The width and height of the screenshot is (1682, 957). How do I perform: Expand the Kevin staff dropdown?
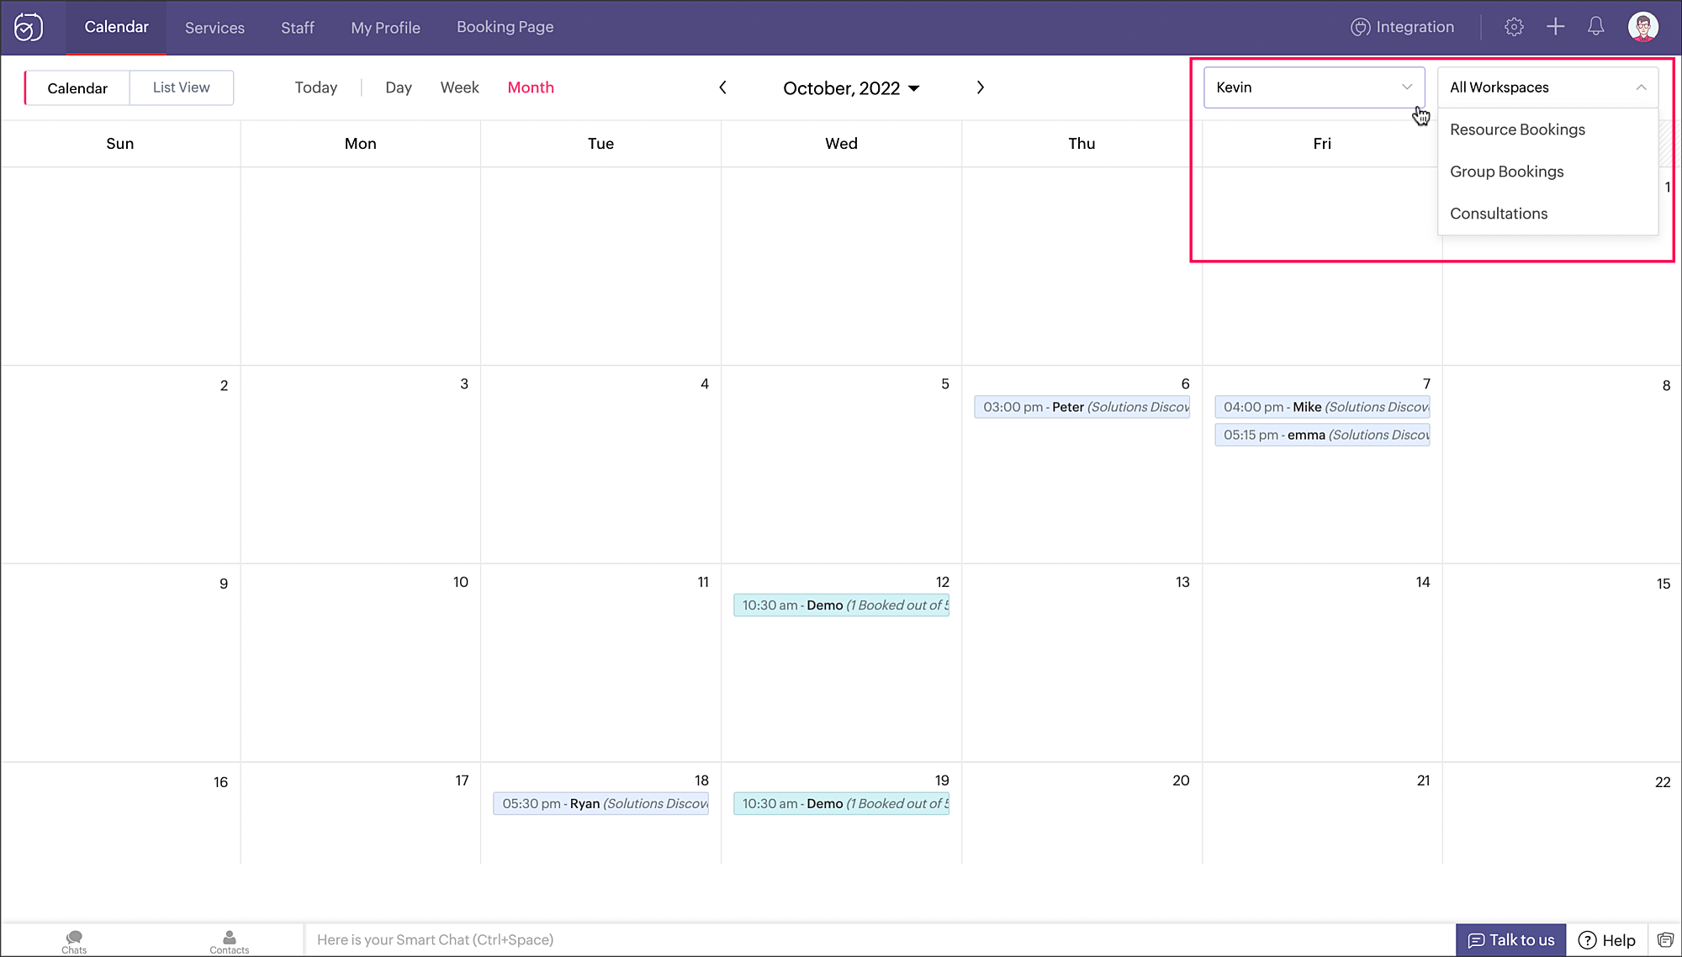click(1314, 87)
